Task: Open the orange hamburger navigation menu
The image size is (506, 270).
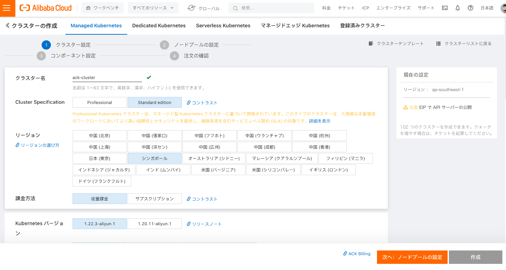Action: coord(7,8)
